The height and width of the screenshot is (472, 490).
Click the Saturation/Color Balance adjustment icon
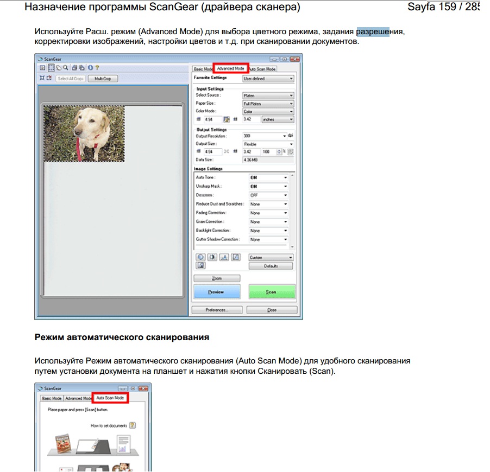200,257
